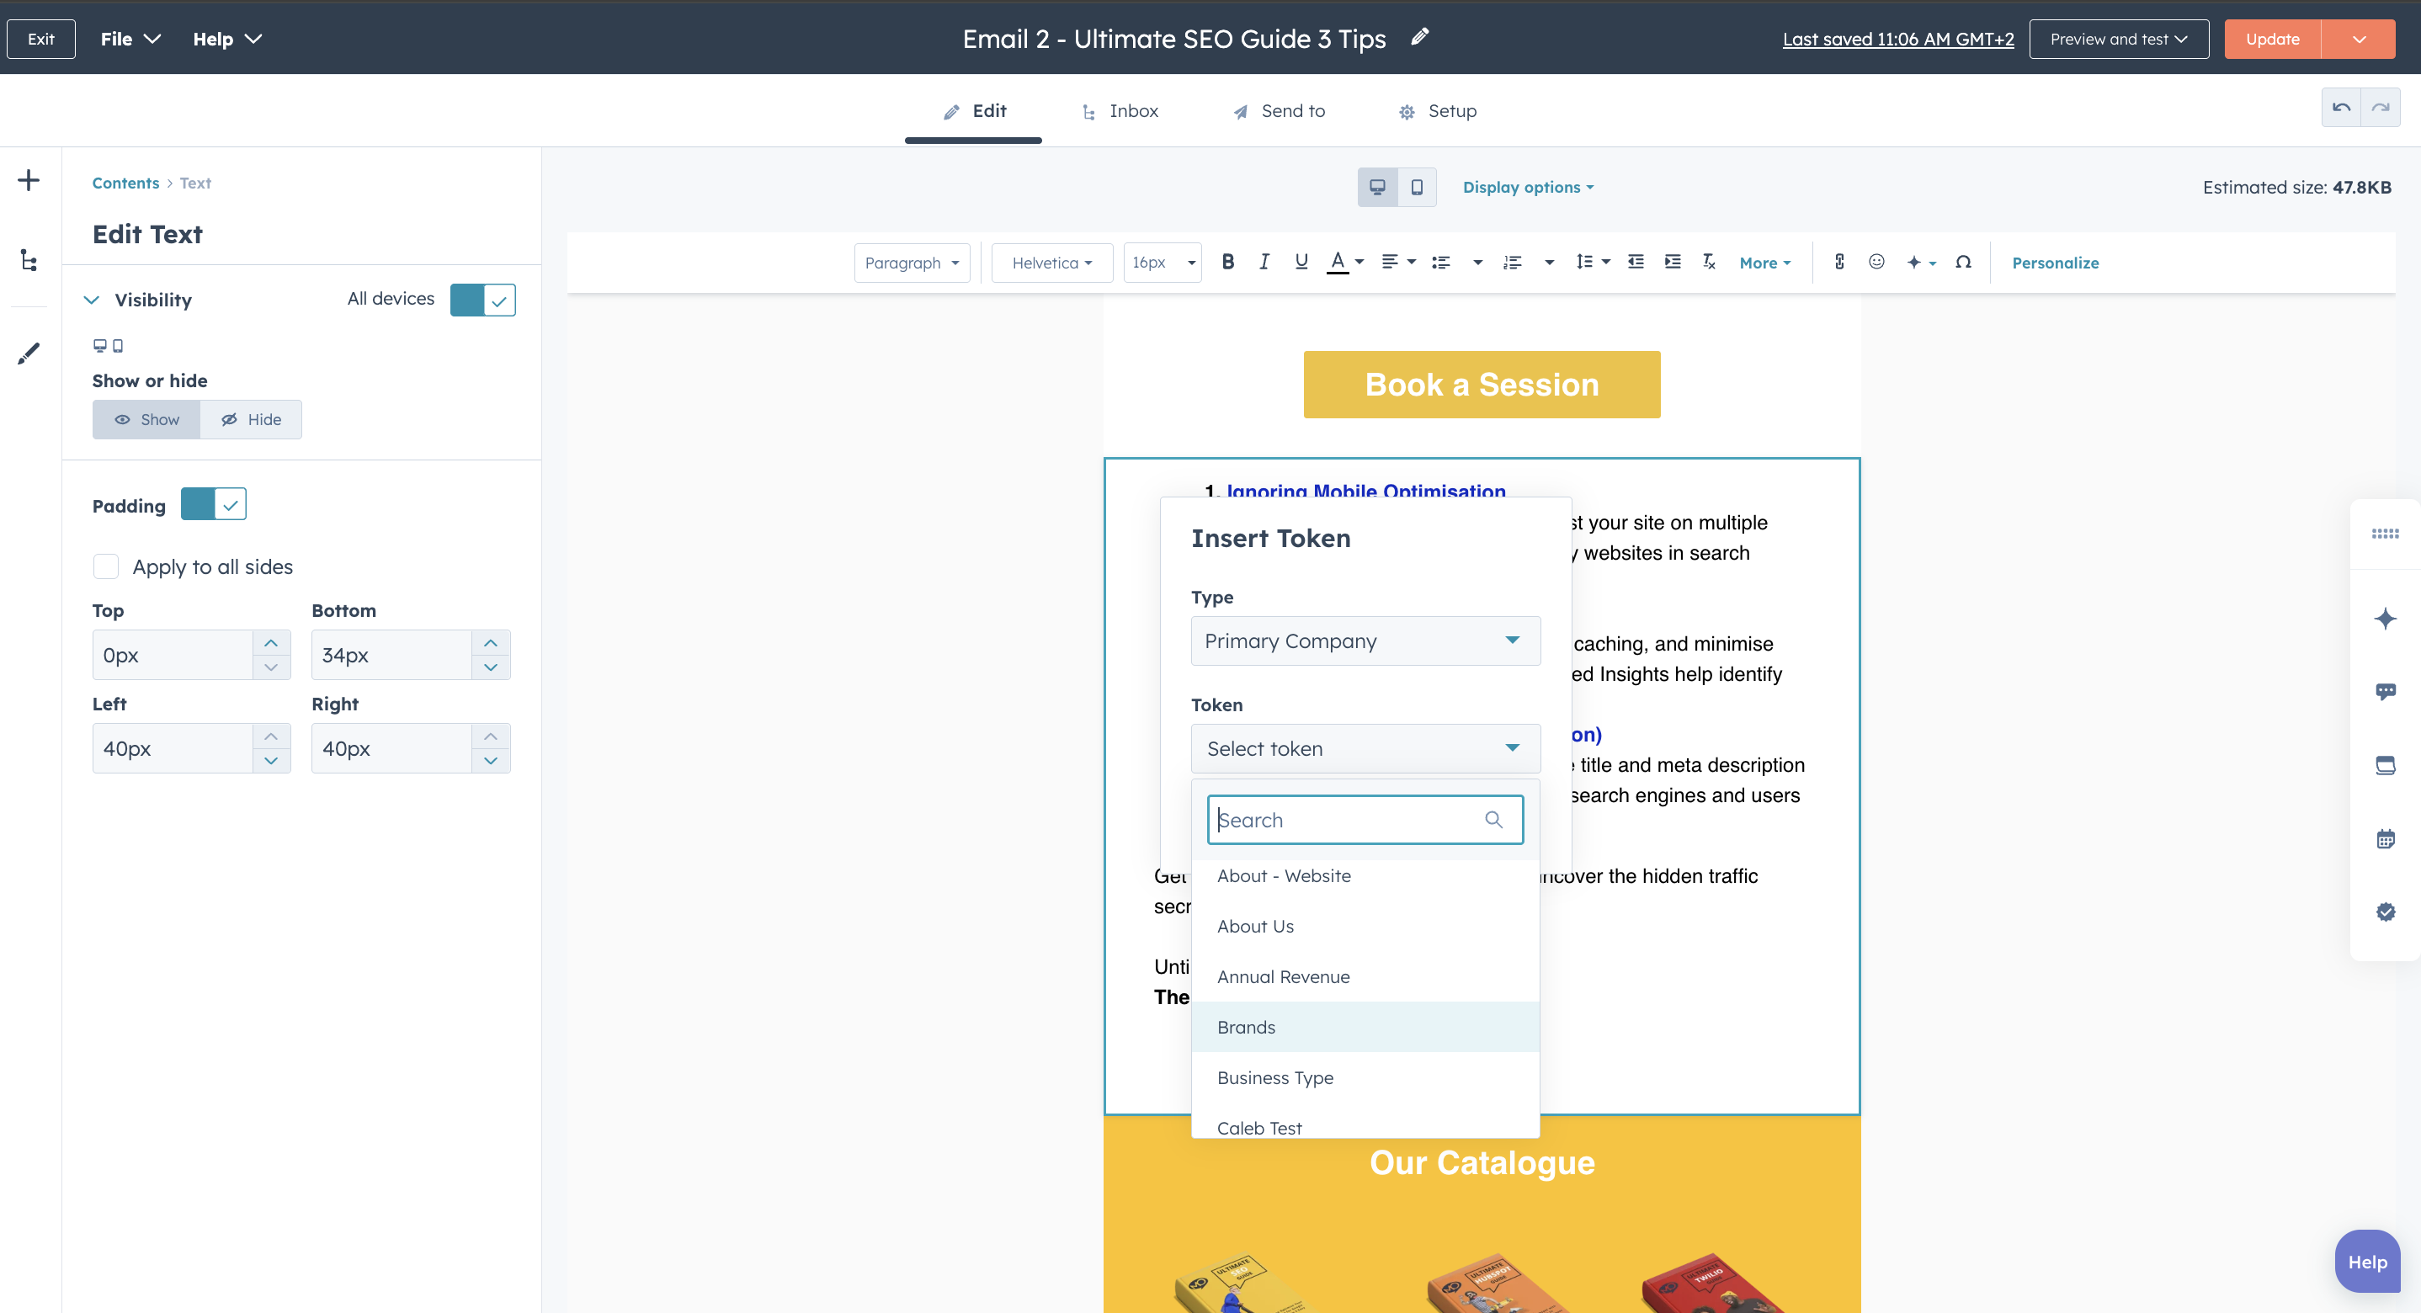Switch to mobile preview mode
2421x1313 pixels.
click(x=1418, y=186)
